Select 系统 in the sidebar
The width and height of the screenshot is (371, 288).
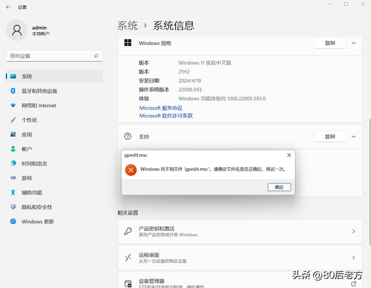point(54,76)
